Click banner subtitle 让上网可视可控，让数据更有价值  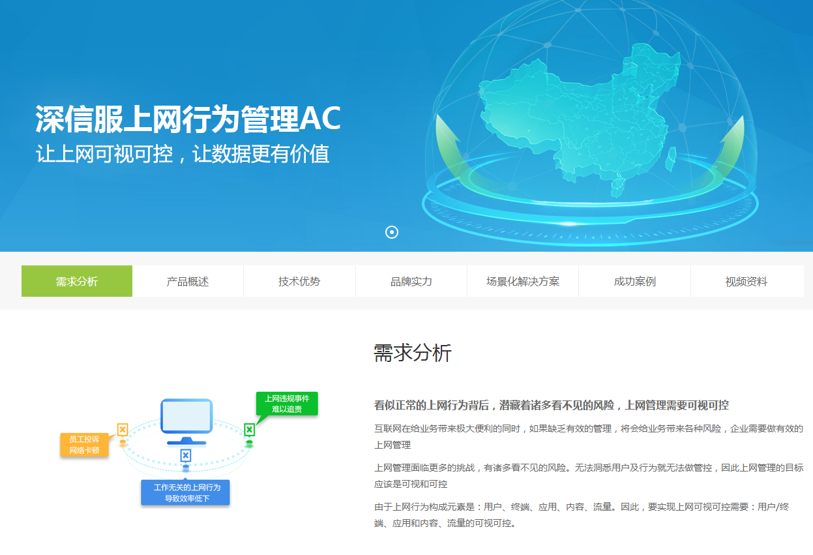click(183, 155)
